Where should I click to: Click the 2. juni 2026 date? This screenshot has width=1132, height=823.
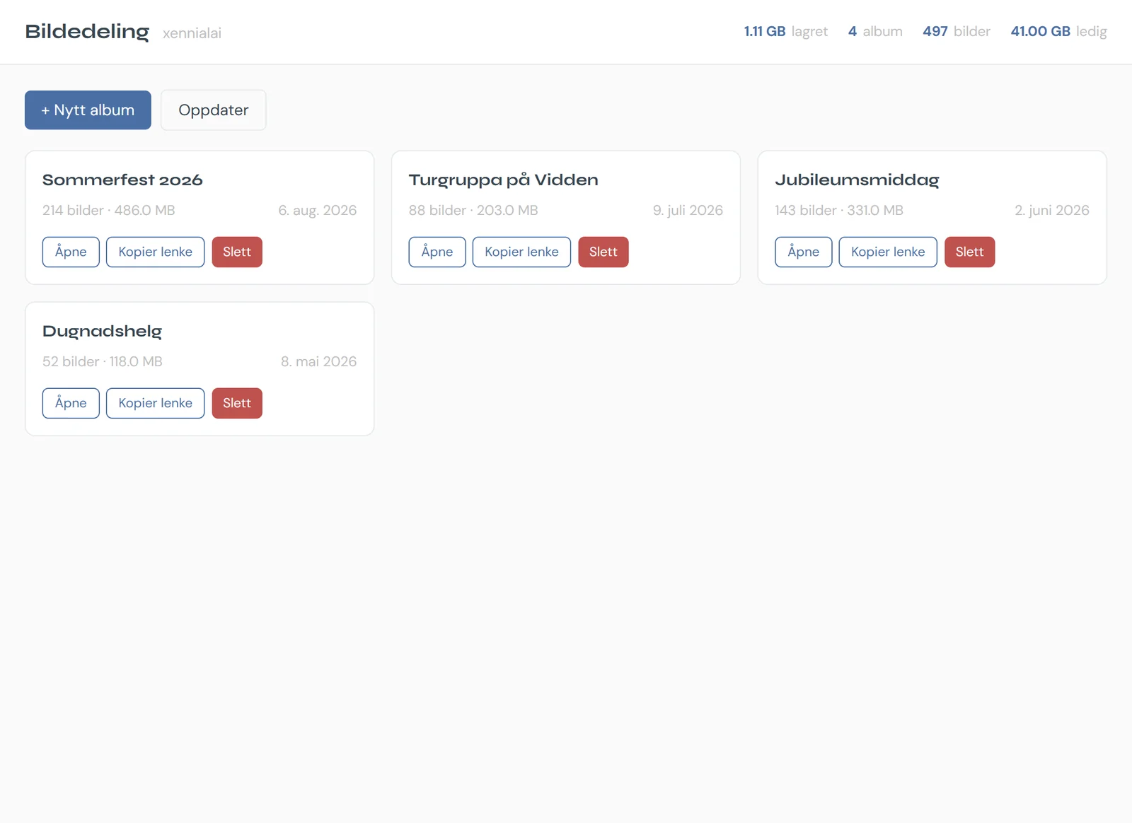pyautogui.click(x=1052, y=211)
